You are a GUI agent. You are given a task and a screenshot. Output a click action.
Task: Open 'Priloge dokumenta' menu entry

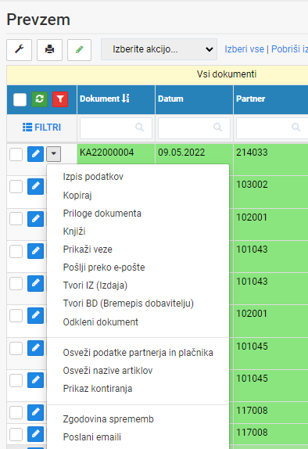pos(102,214)
